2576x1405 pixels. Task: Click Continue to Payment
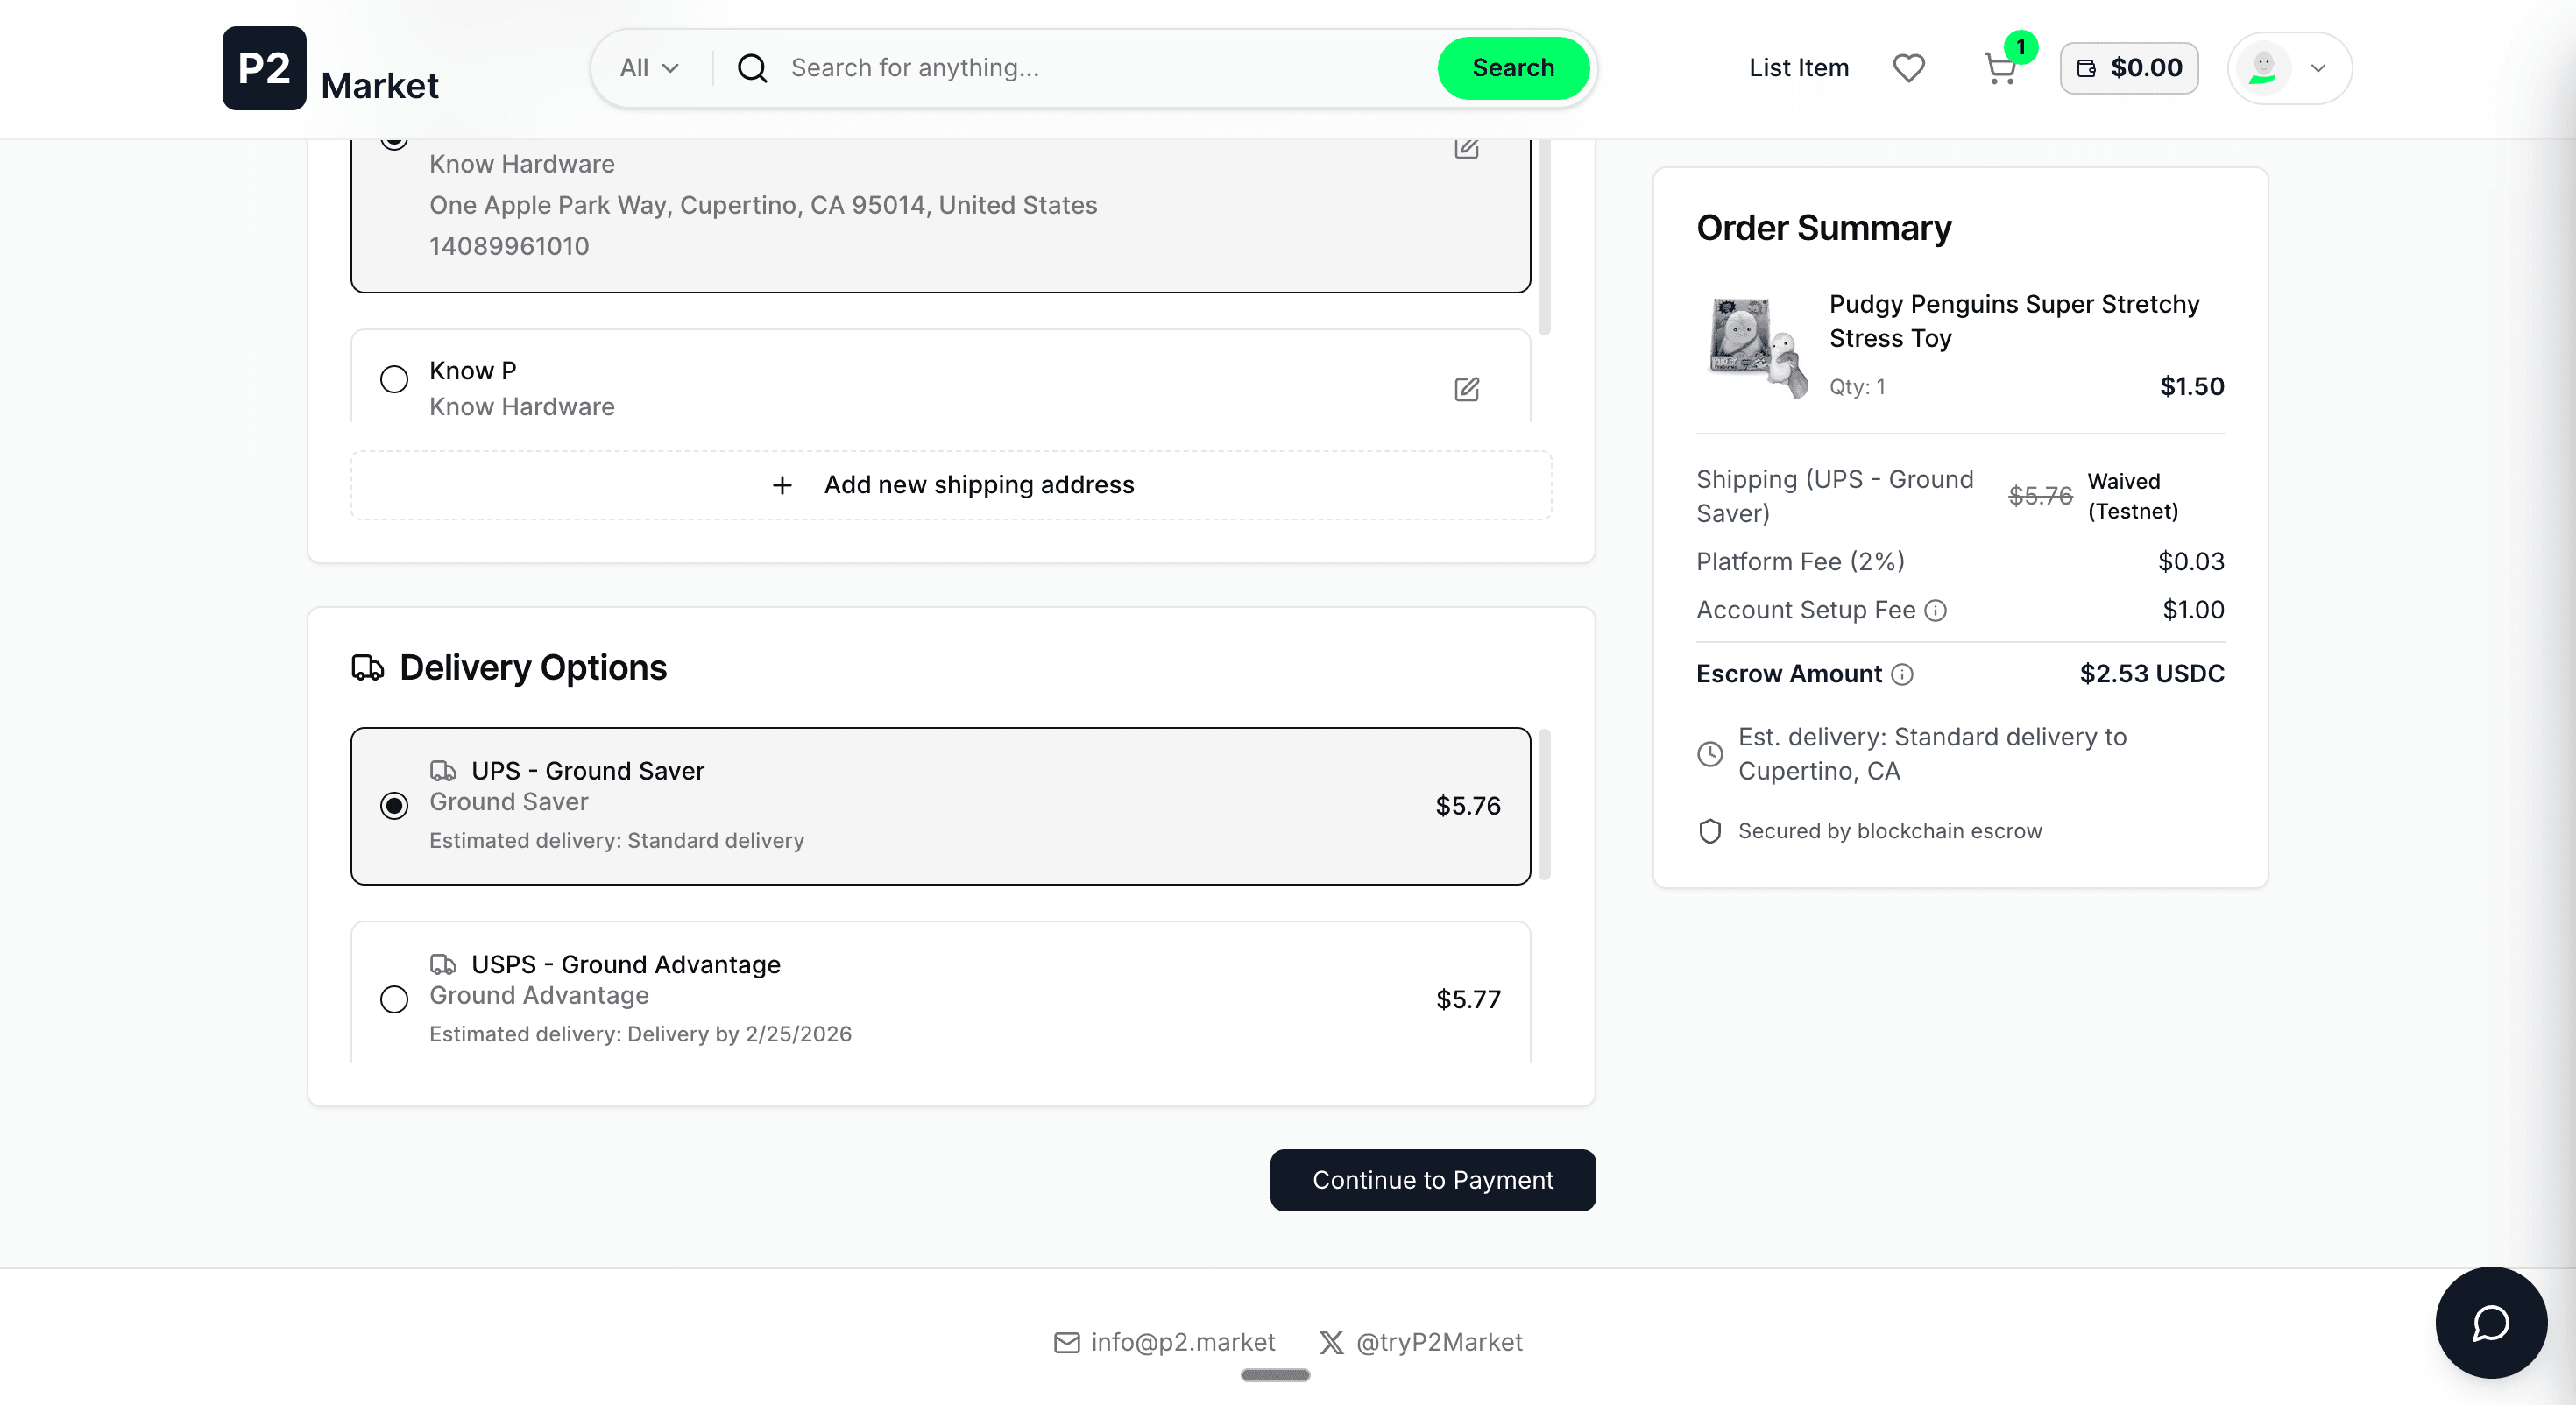pos(1432,1180)
